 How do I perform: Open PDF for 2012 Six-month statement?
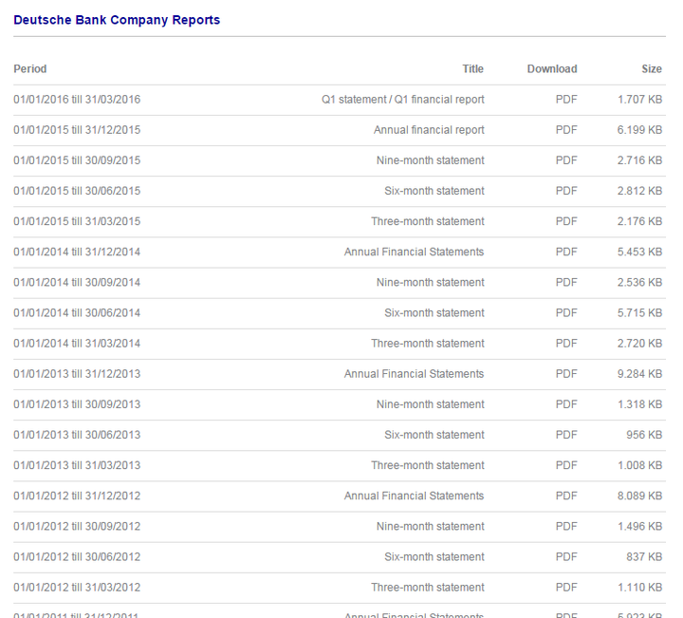tap(566, 556)
